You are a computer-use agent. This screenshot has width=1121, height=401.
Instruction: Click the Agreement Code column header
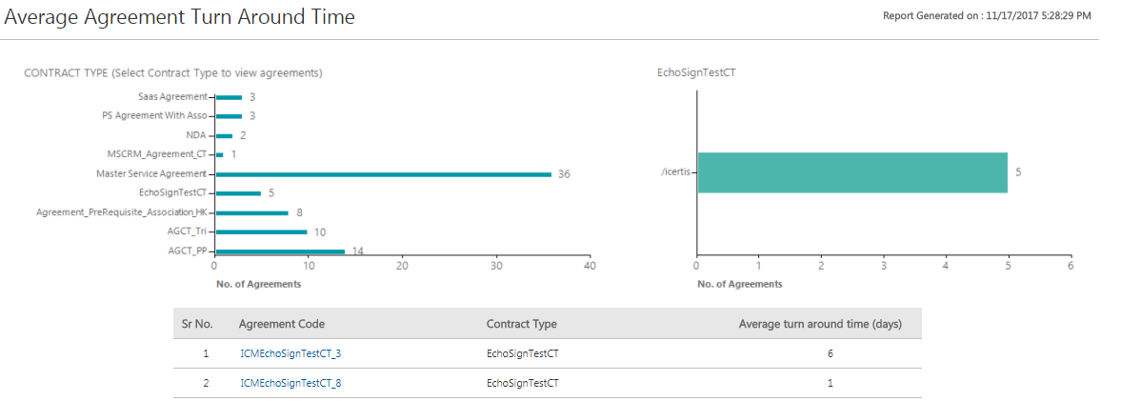[279, 324]
